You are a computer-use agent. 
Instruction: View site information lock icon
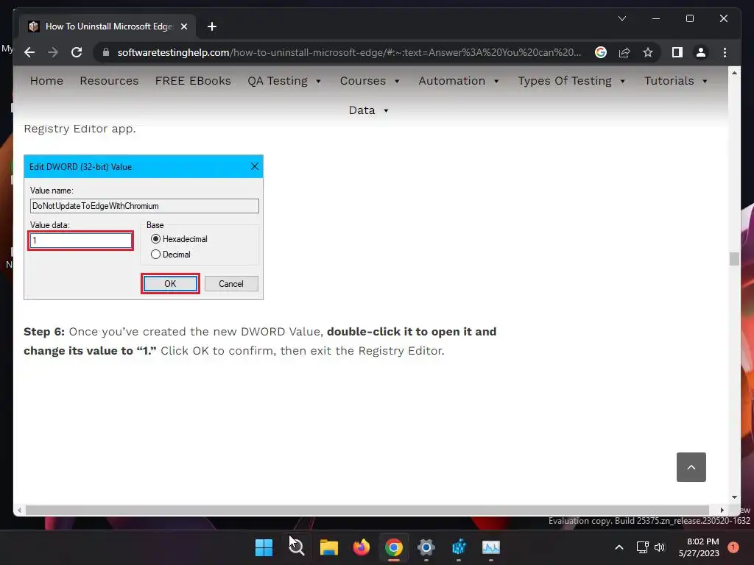(106, 52)
